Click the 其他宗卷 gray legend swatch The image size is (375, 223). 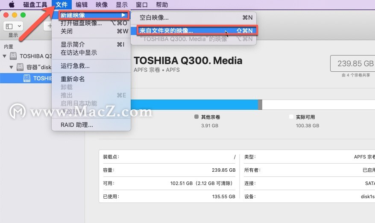click(196, 117)
